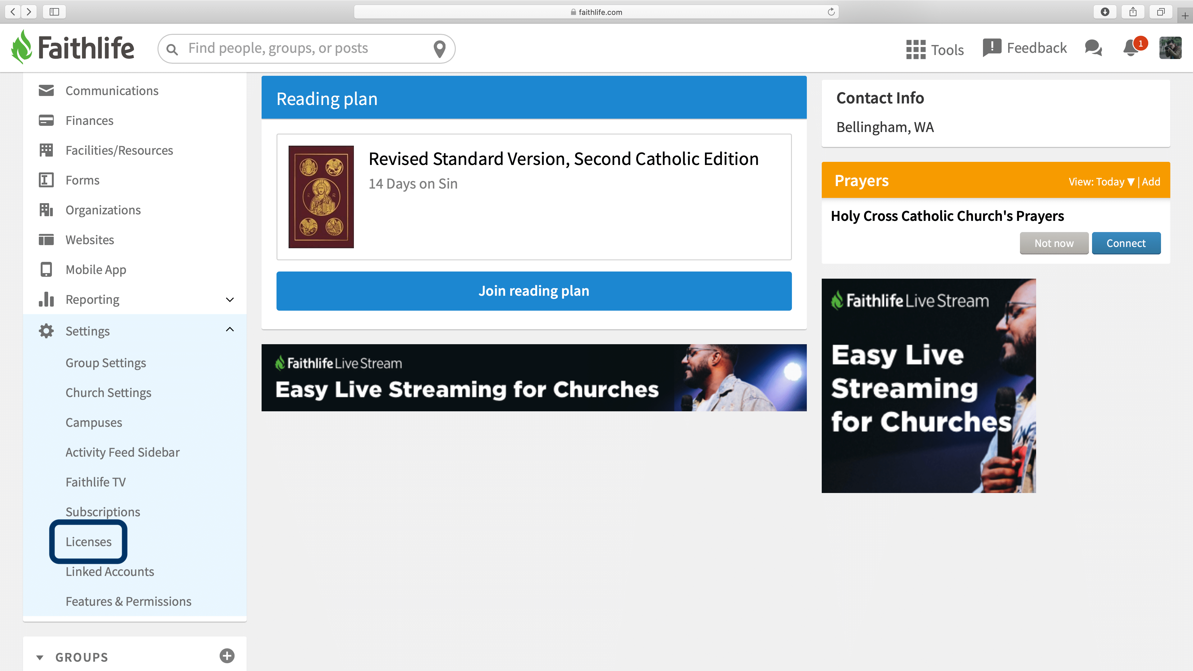Go forward with browser forward arrow
1193x671 pixels.
pos(29,11)
